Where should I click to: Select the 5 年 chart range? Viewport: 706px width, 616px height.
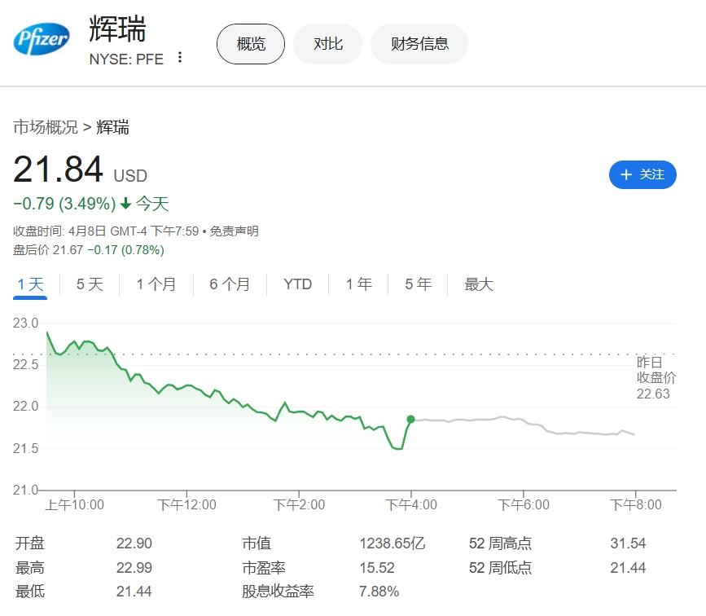point(418,284)
